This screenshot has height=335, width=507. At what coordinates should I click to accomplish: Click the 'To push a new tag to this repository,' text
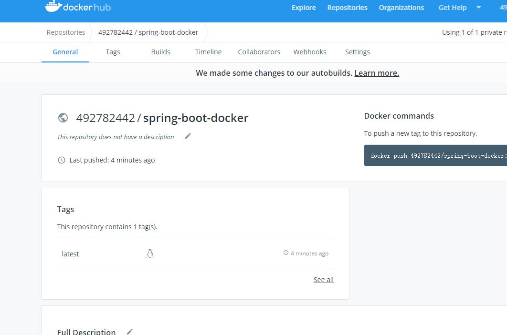tap(421, 133)
